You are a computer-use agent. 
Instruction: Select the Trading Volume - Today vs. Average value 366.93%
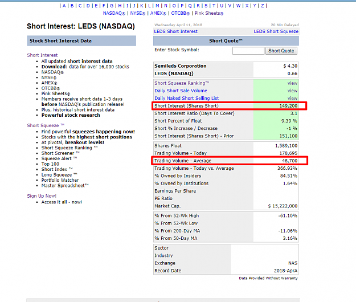(x=287, y=168)
